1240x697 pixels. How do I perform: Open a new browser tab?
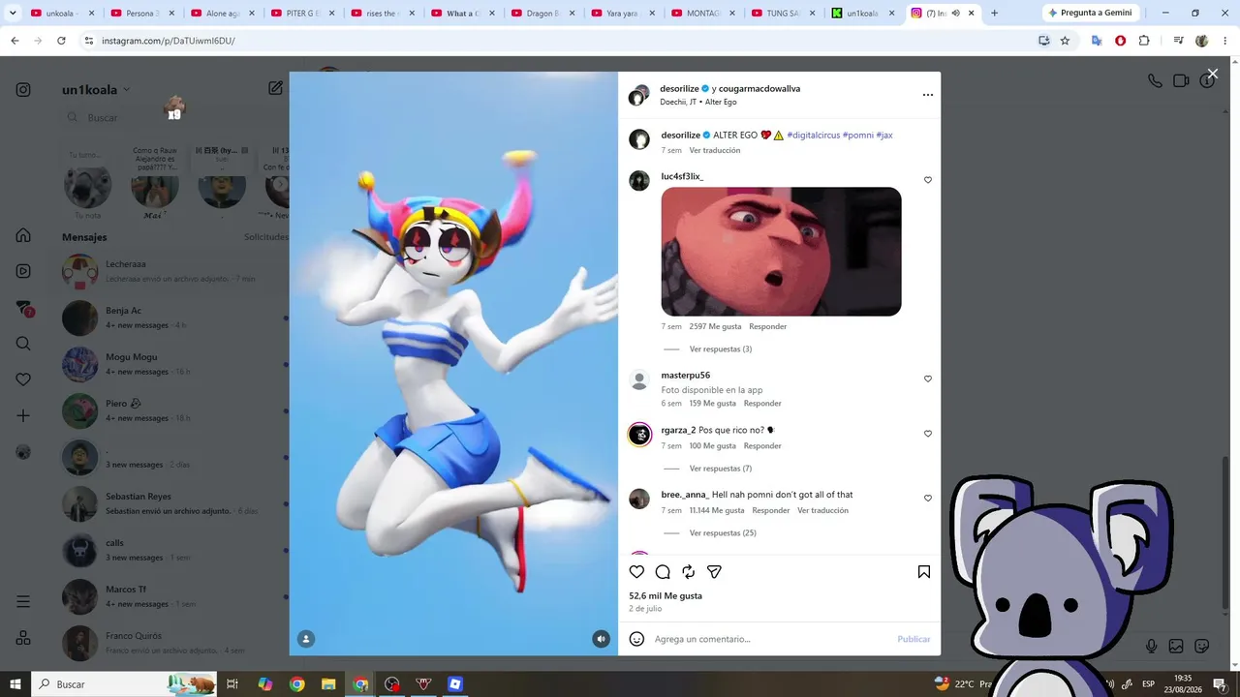click(x=994, y=14)
